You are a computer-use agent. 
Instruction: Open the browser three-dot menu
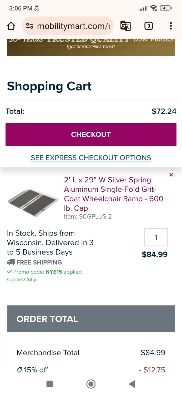pos(171,26)
